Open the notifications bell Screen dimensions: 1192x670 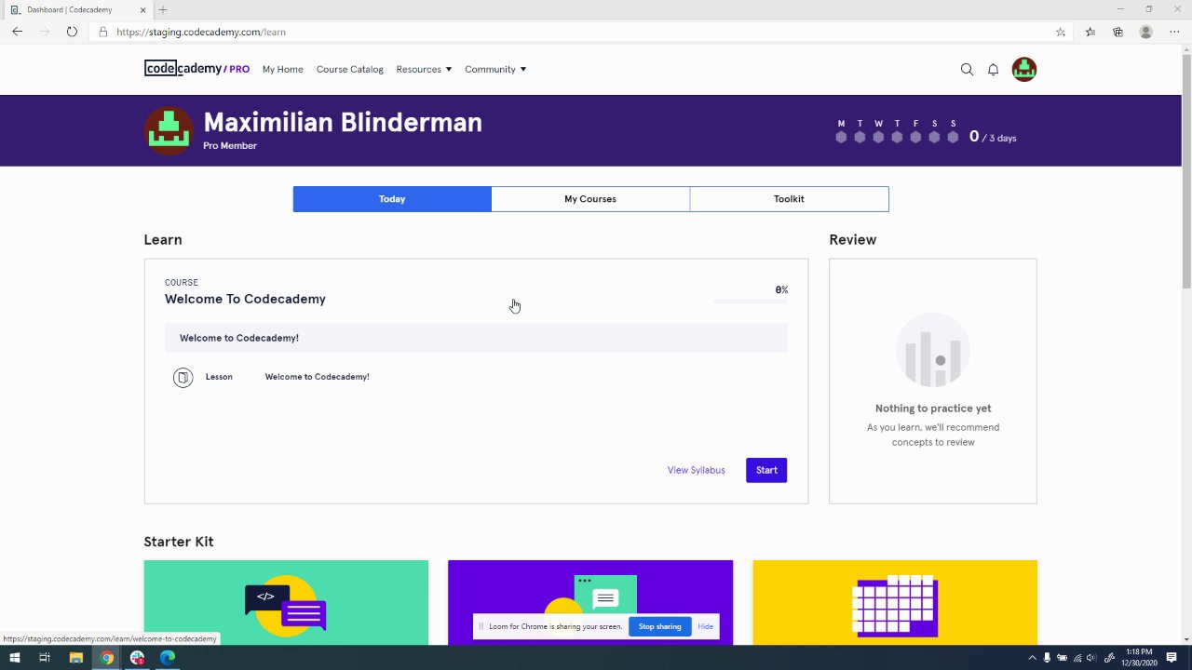(x=994, y=70)
